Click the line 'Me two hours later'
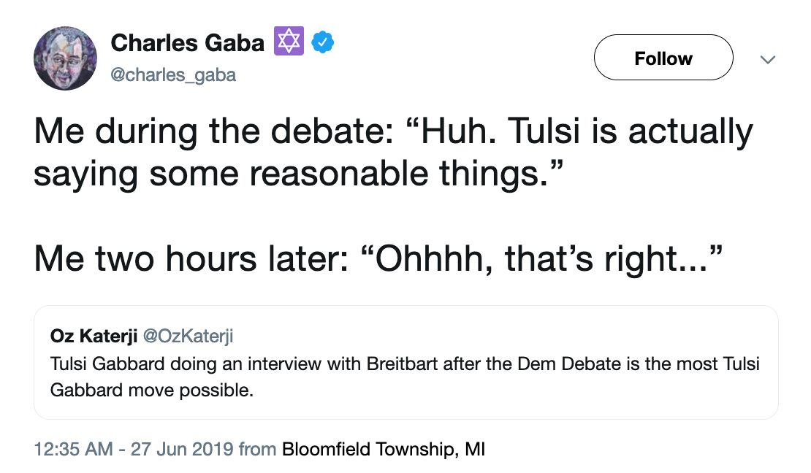811x473 pixels. [x=378, y=258]
